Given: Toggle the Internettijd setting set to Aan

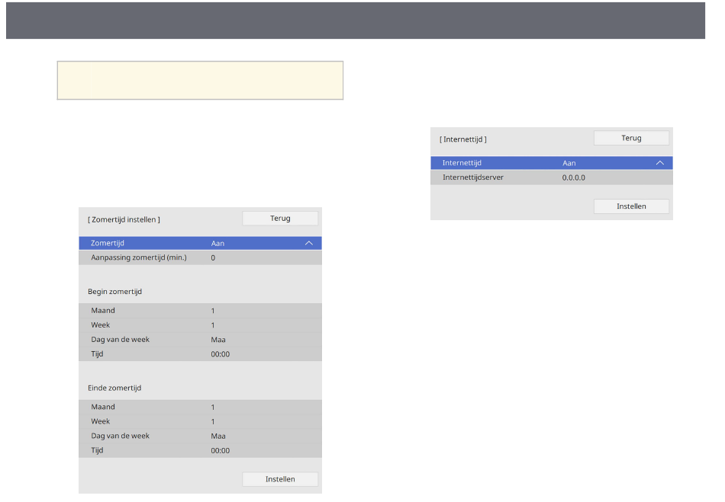Looking at the screenshot, I should pyautogui.click(x=551, y=163).
